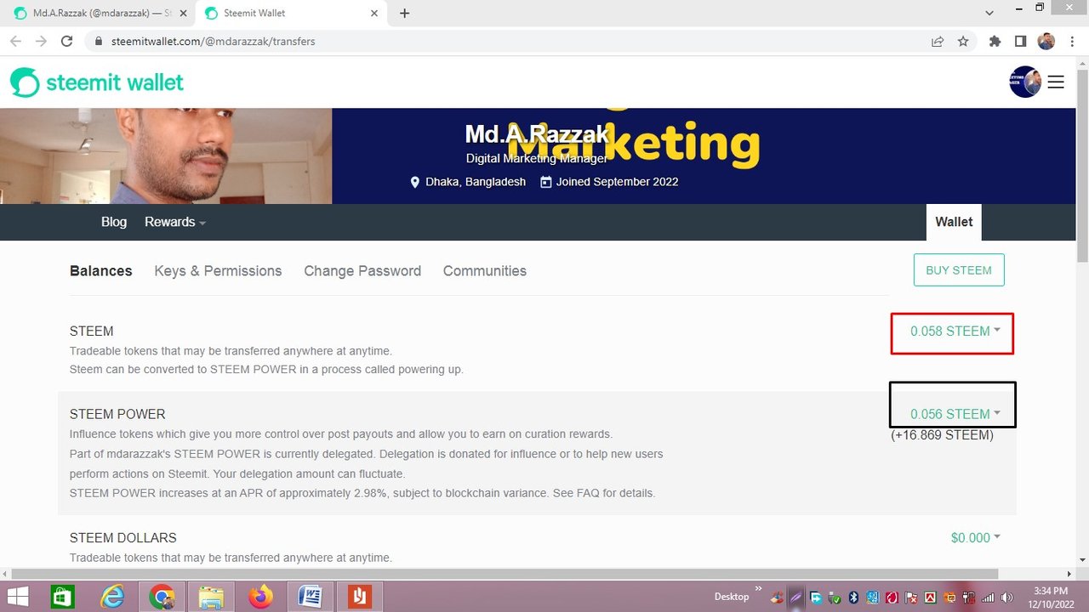
Task: Go back with the browser back arrow
Action: click(x=15, y=41)
